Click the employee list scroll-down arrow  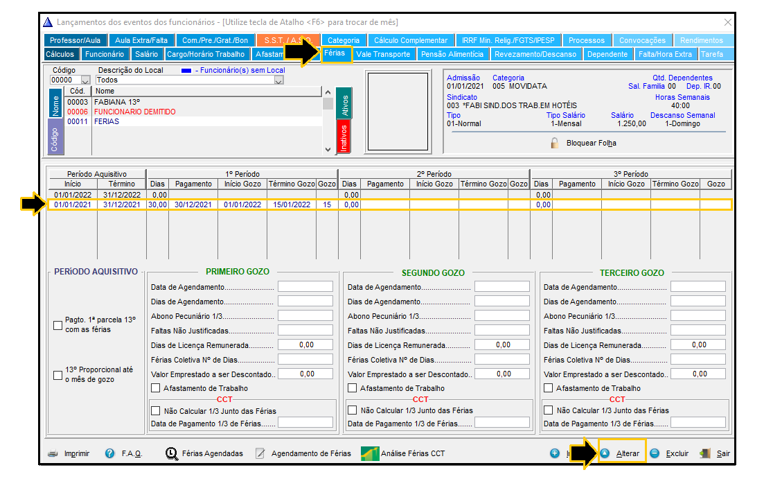[x=328, y=150]
